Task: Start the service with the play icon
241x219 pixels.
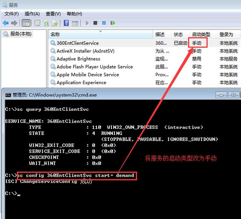Action: 87,23
